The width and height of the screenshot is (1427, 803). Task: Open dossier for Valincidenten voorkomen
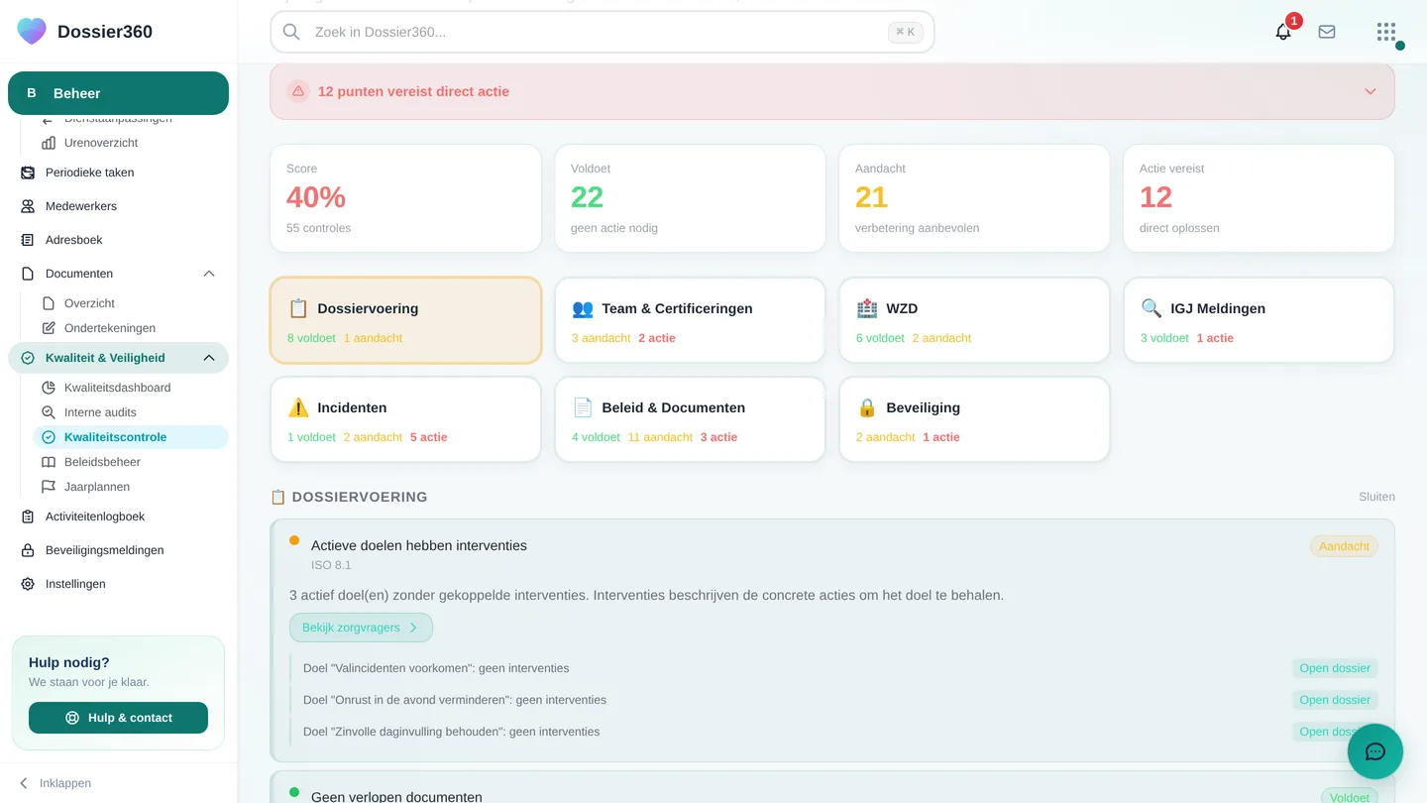tap(1335, 668)
